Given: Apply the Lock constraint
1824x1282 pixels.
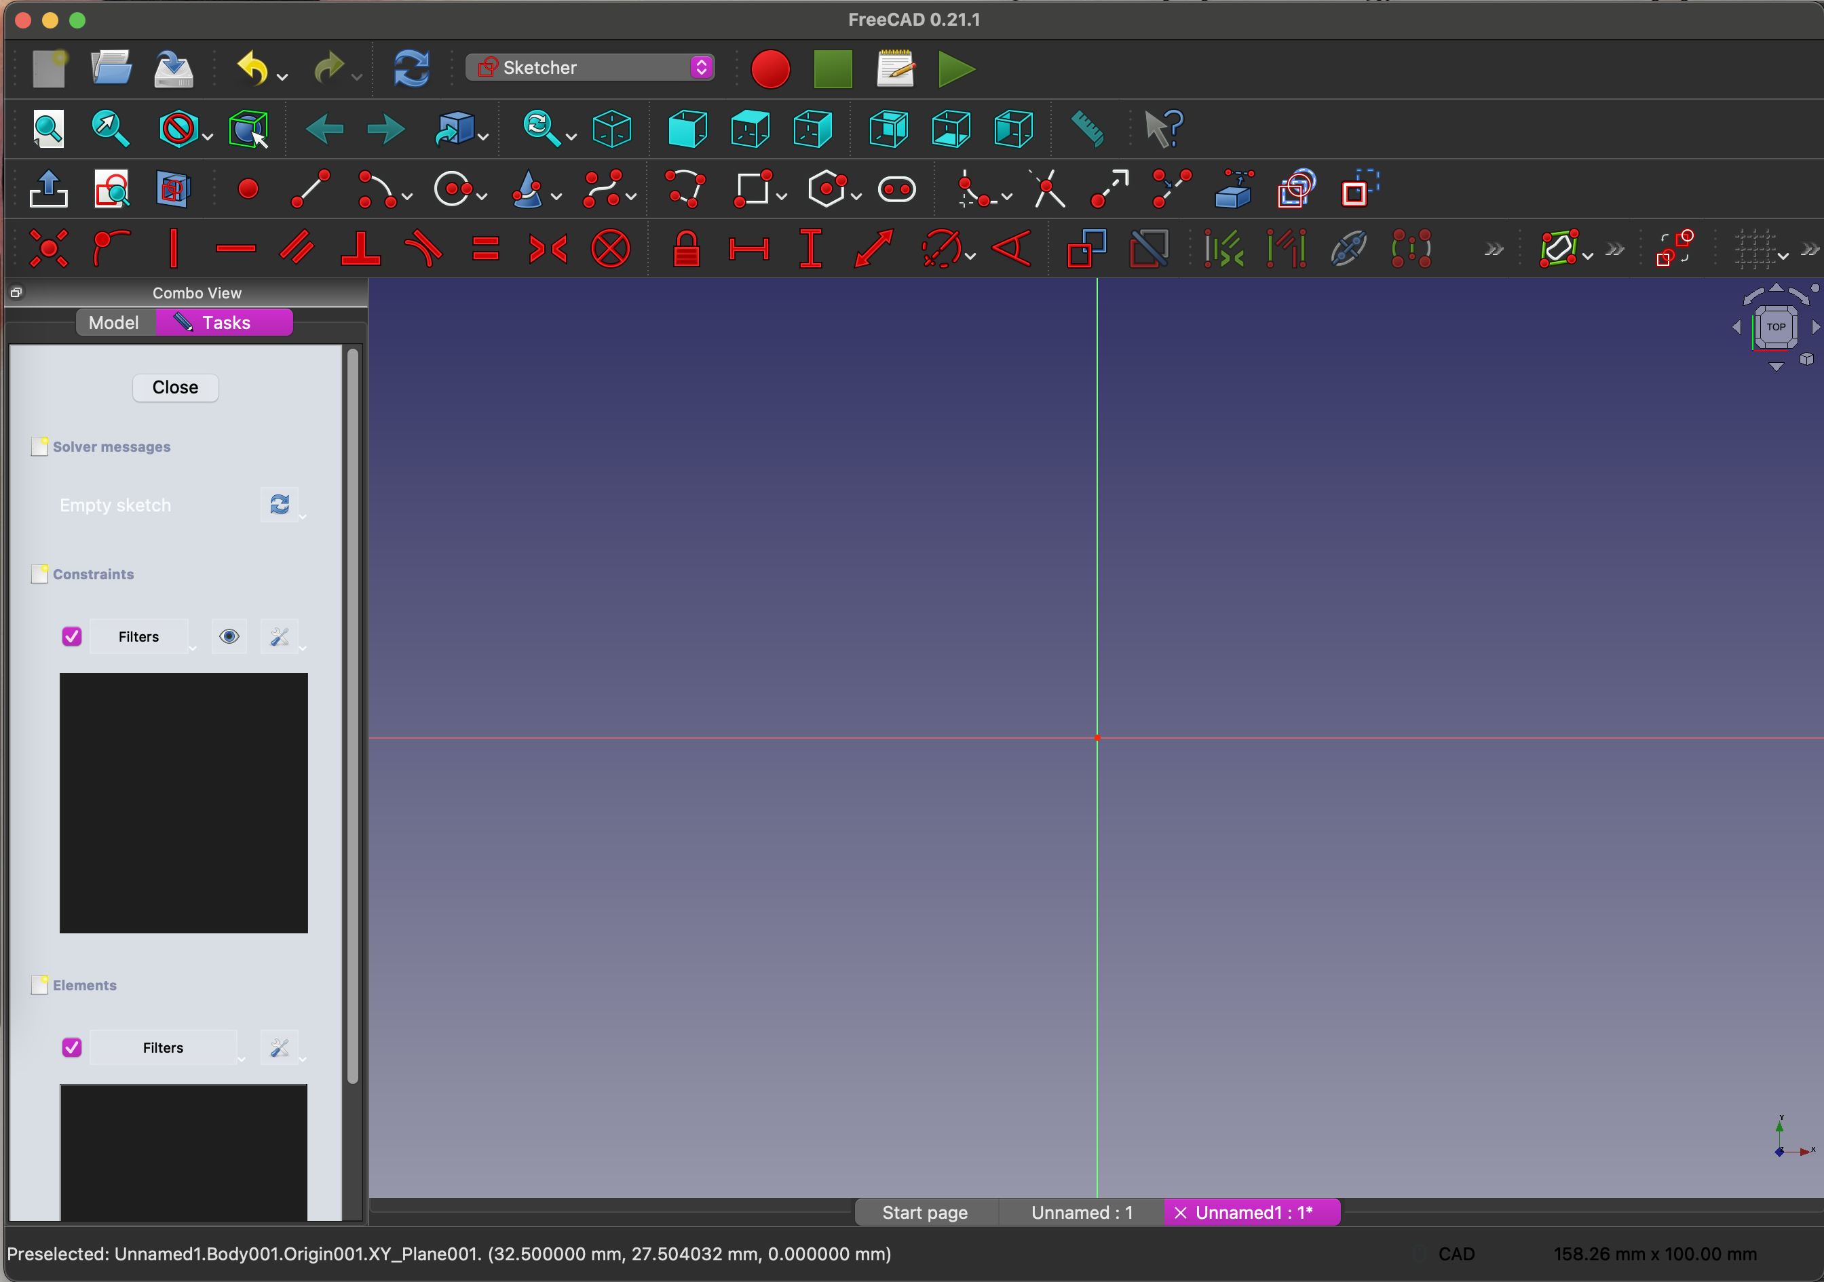Looking at the screenshot, I should [x=685, y=249].
